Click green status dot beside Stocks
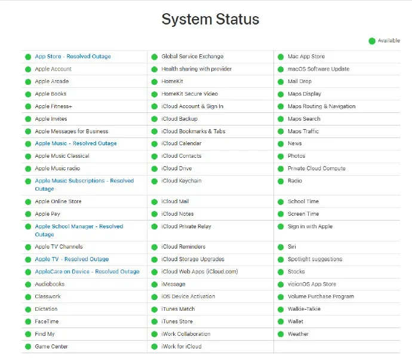412x358 pixels. point(281,272)
